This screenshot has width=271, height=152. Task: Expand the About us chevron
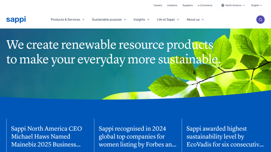pos(203,20)
